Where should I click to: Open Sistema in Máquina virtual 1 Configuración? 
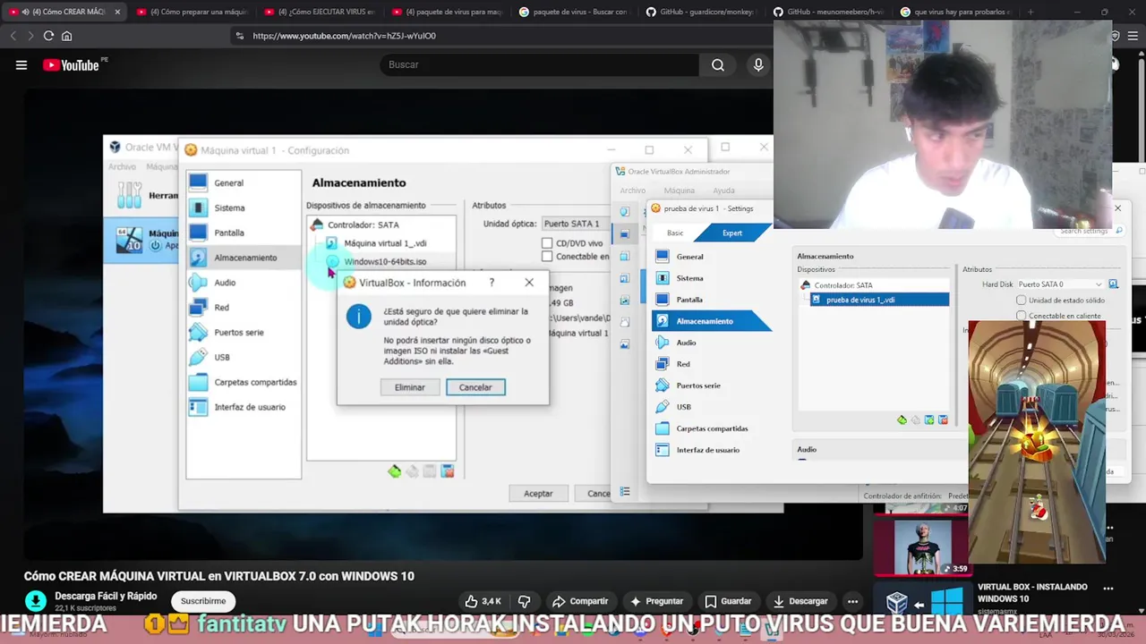[x=229, y=208]
